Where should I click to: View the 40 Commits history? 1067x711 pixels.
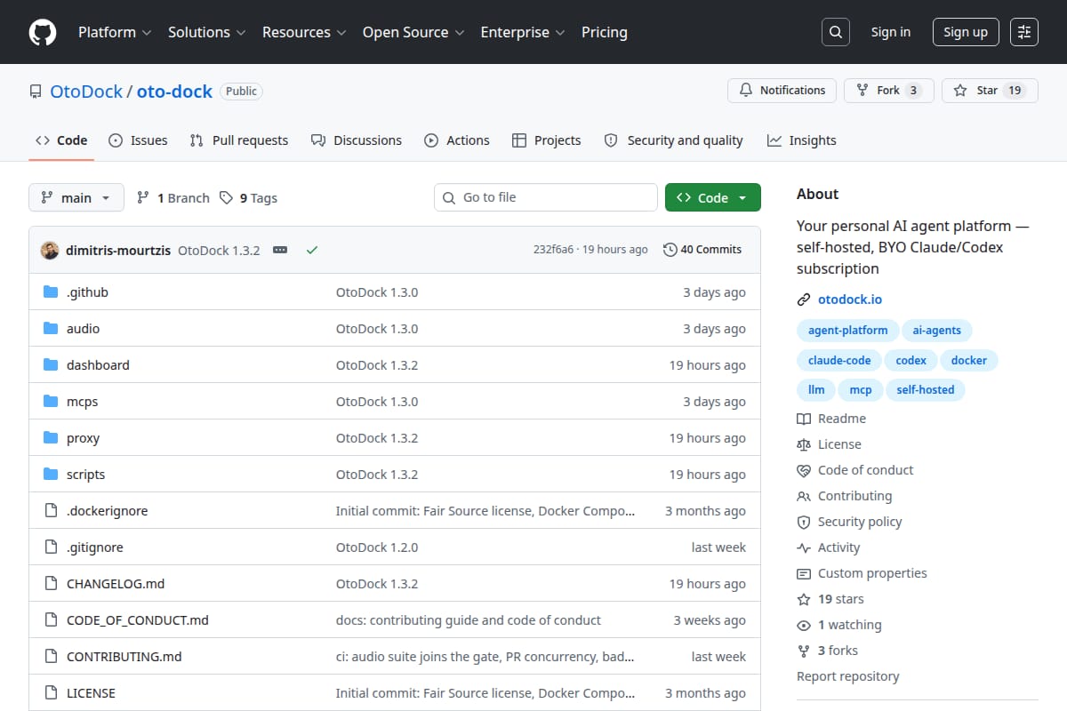point(702,250)
